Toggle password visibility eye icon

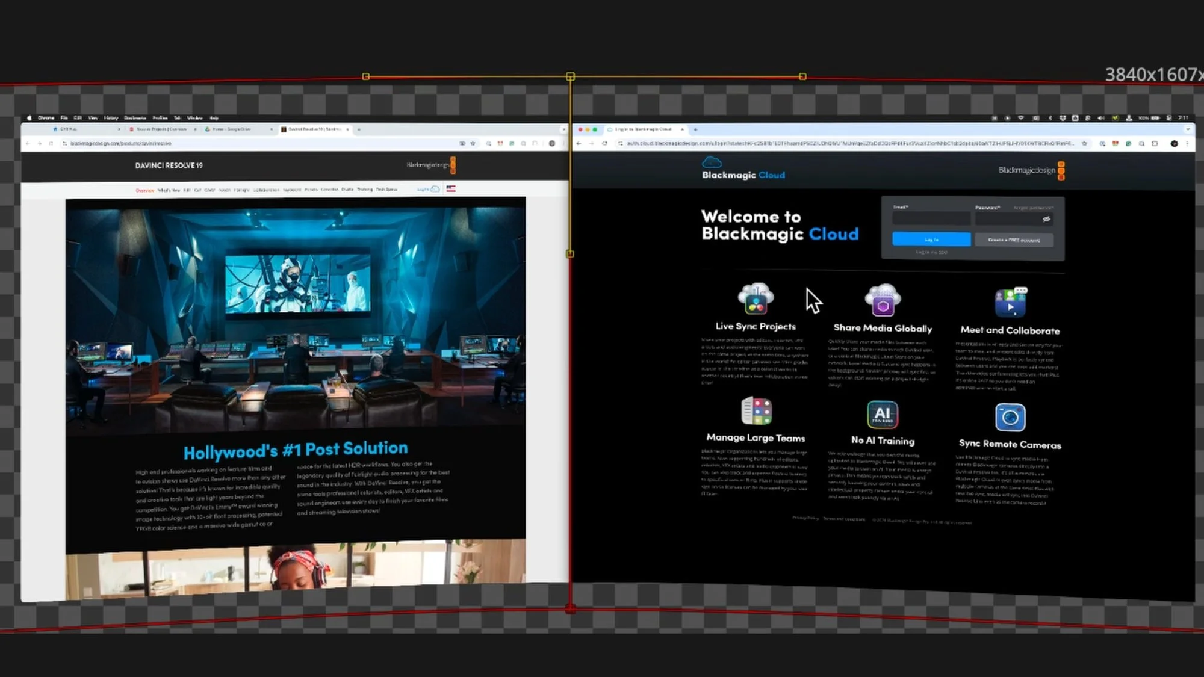point(1046,220)
